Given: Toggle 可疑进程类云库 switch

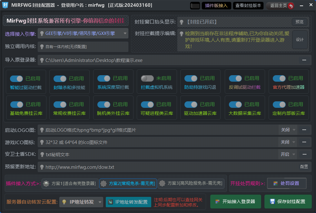Looking at the screenshot, I should pyautogui.click(x=147, y=105).
